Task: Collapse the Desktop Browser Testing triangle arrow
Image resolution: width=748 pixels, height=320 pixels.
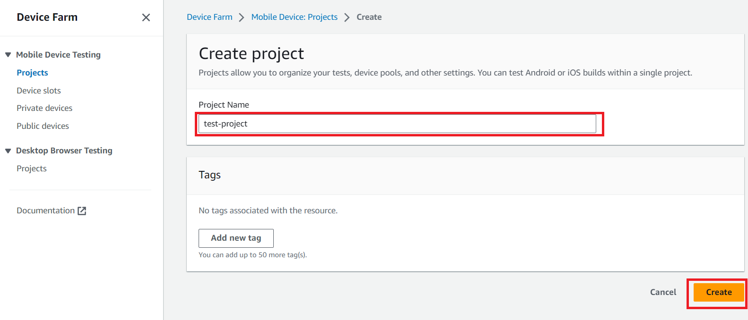Action: [8, 151]
